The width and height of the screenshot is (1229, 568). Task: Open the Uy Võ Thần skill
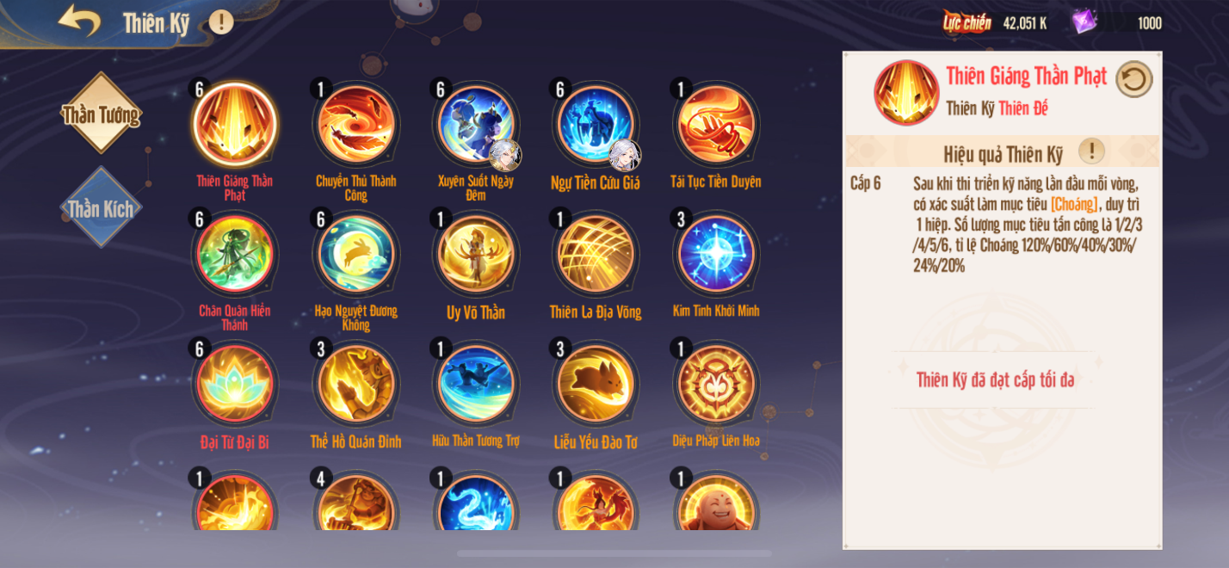click(x=476, y=254)
